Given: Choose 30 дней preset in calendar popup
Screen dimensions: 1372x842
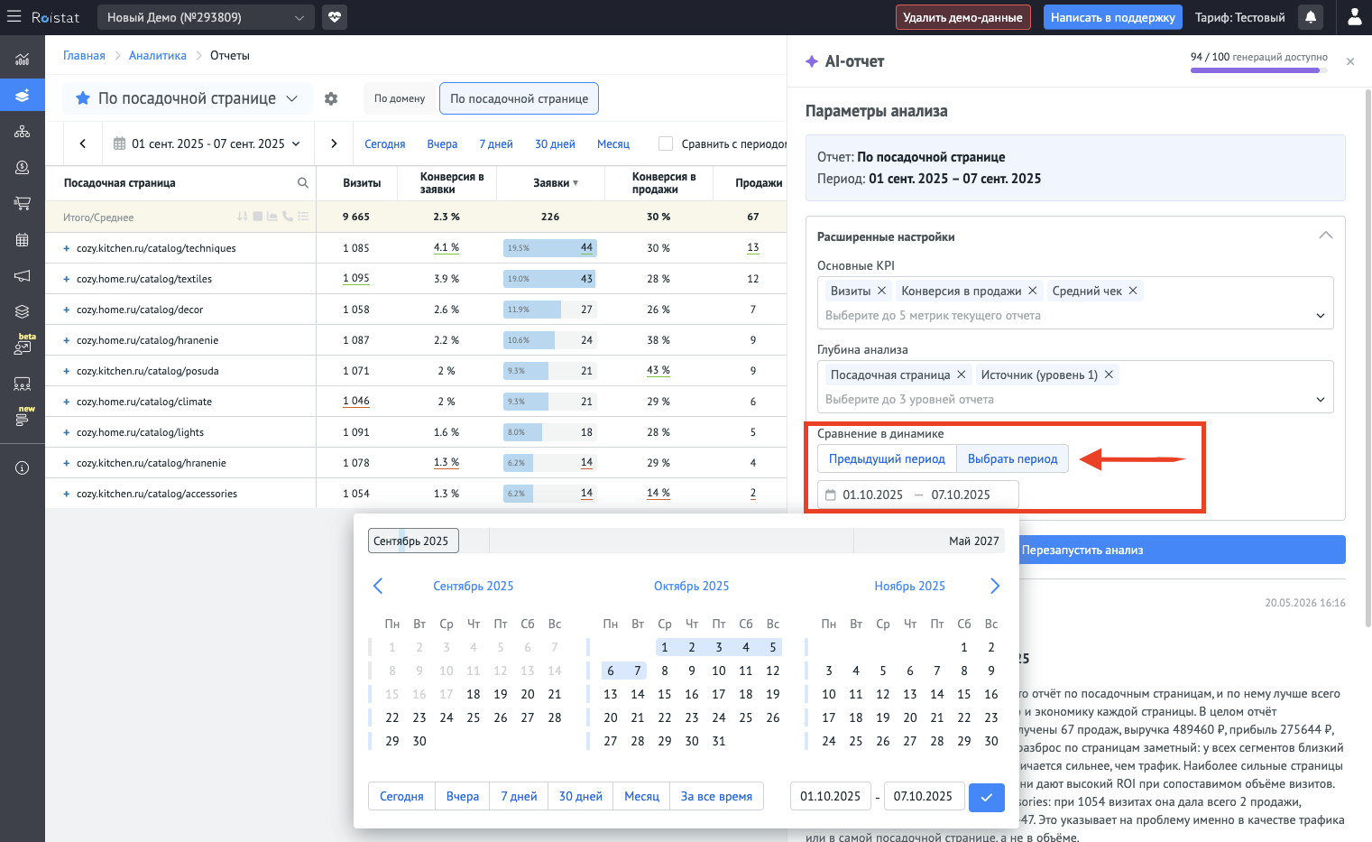Looking at the screenshot, I should point(580,796).
